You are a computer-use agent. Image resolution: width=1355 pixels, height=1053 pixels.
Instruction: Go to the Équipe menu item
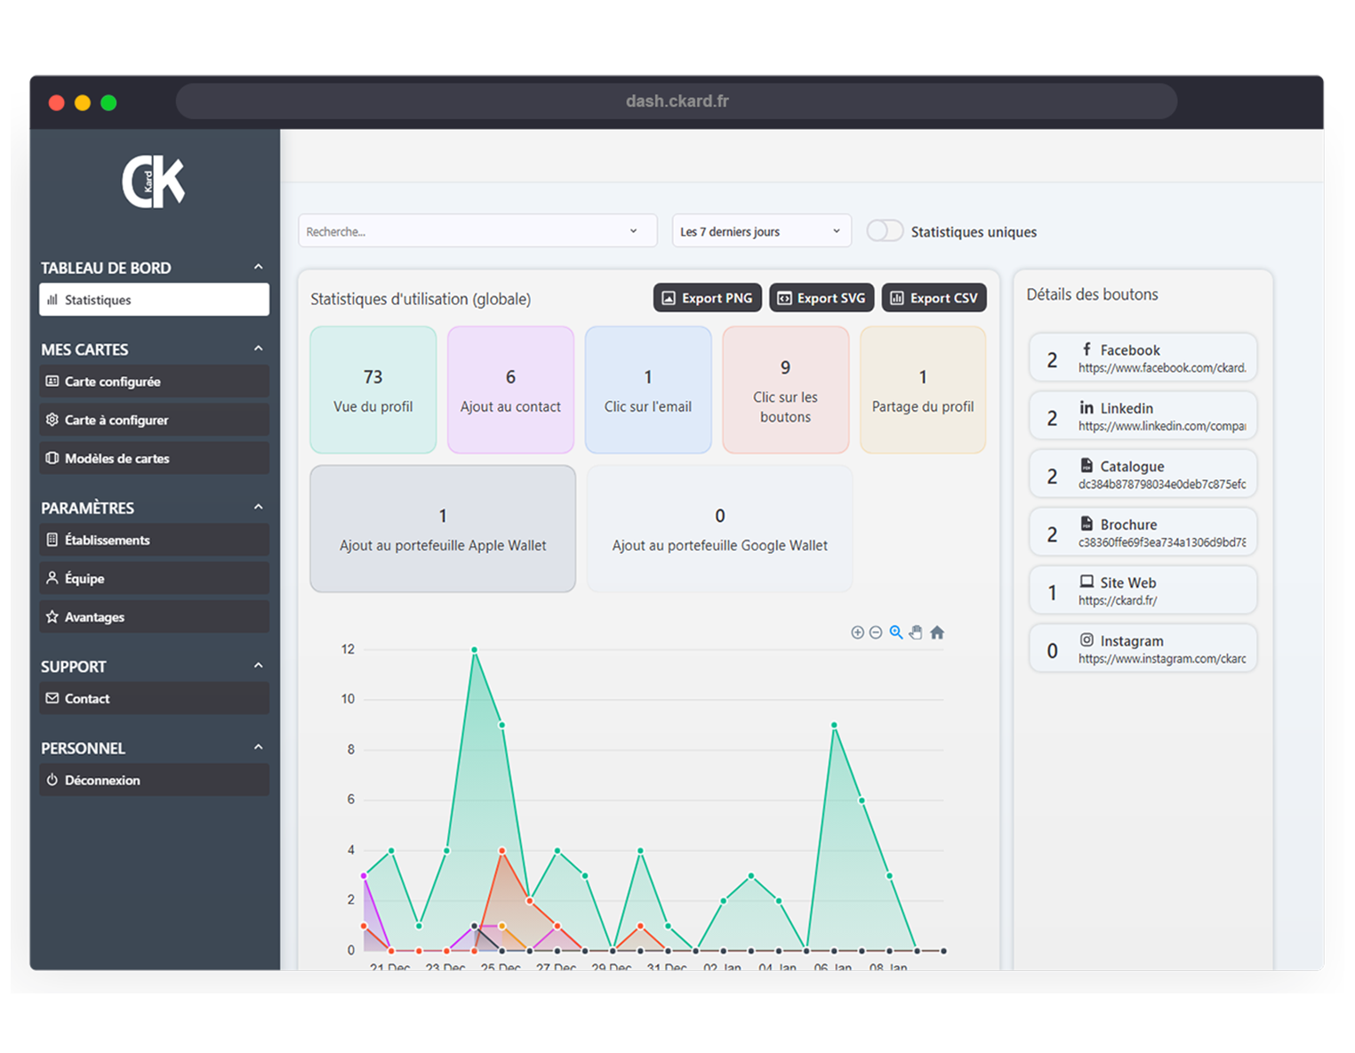click(x=154, y=578)
